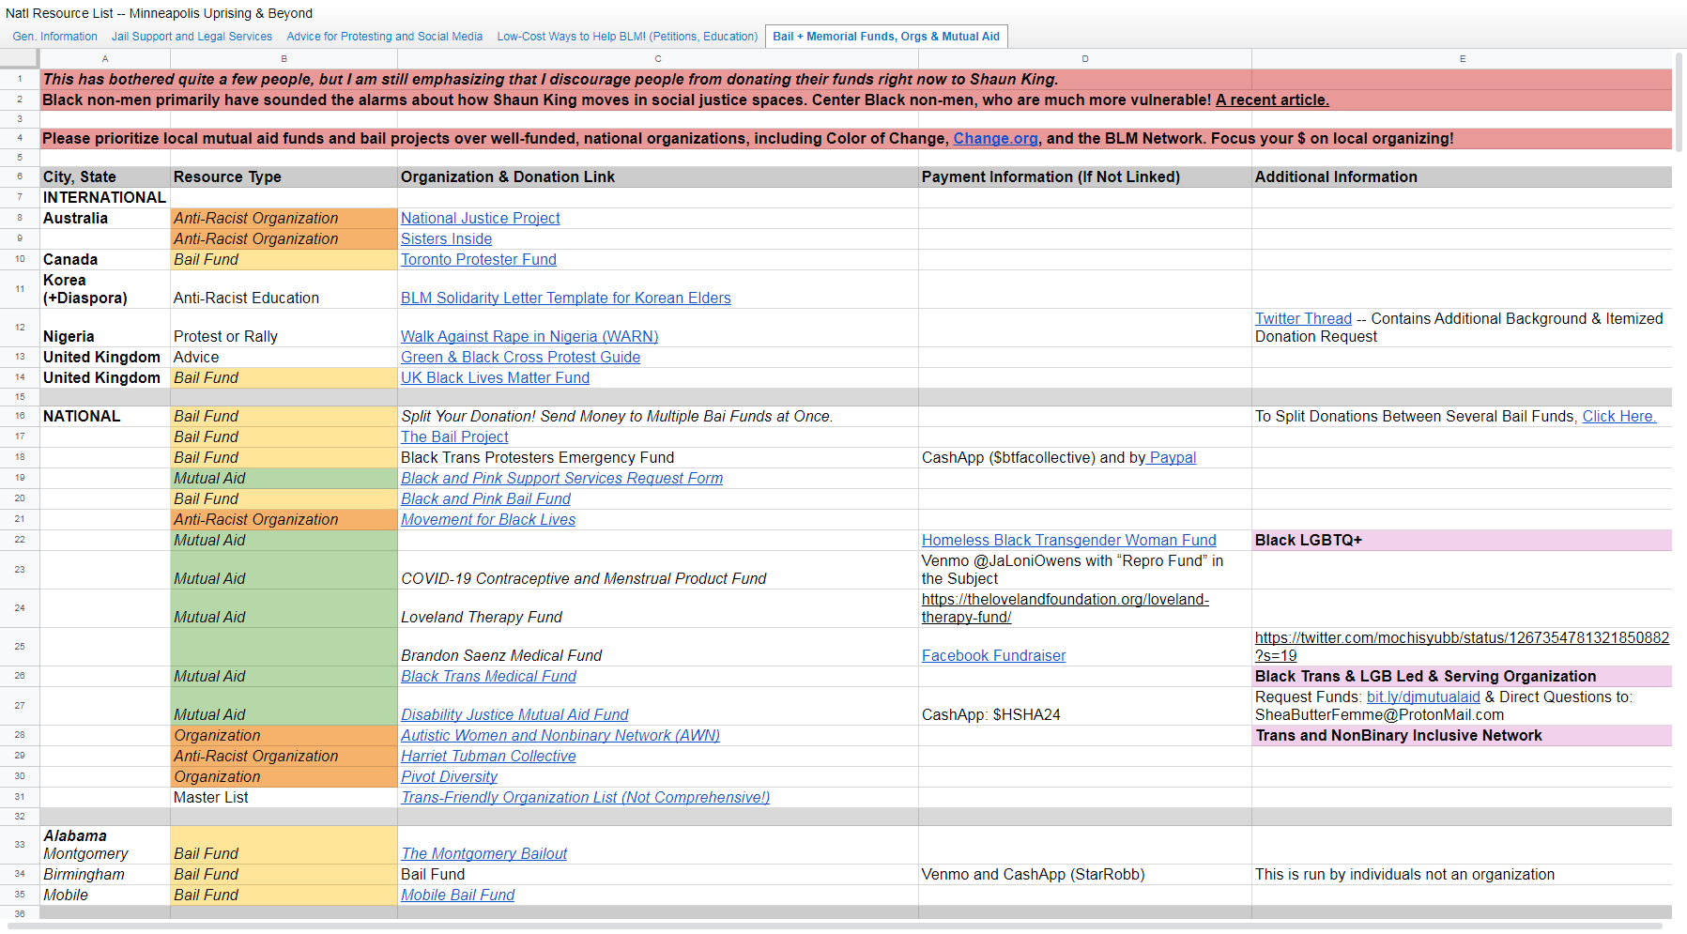Select row 6 header

pos(20,176)
